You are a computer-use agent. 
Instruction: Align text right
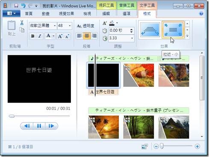pos(94,36)
